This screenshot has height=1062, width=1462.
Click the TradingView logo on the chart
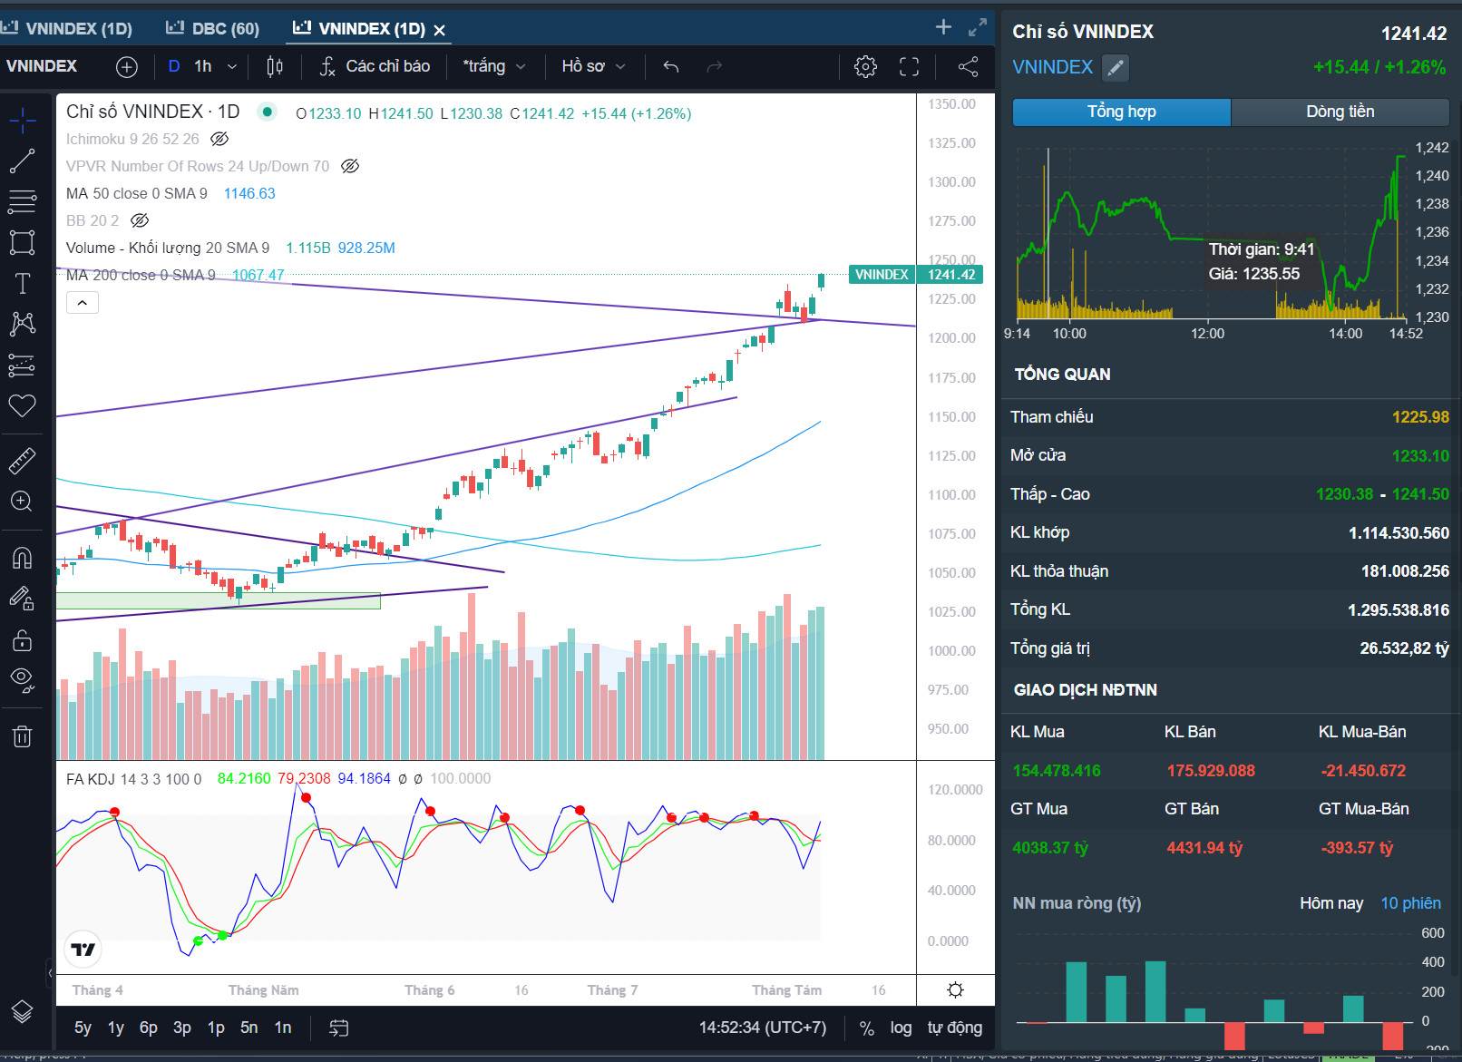point(83,949)
